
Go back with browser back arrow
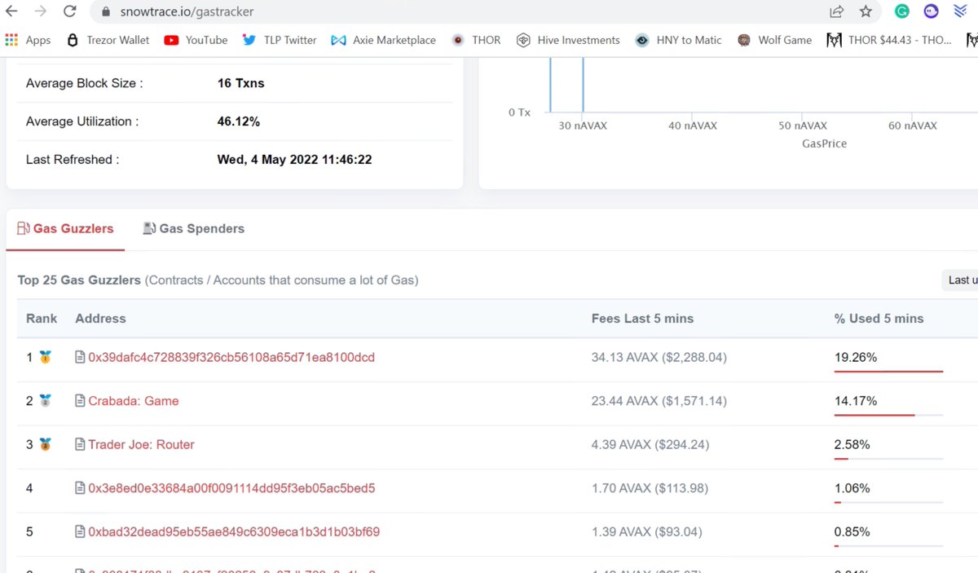pyautogui.click(x=11, y=12)
